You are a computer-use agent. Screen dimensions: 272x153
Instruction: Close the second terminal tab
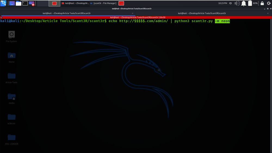coord(268,13)
